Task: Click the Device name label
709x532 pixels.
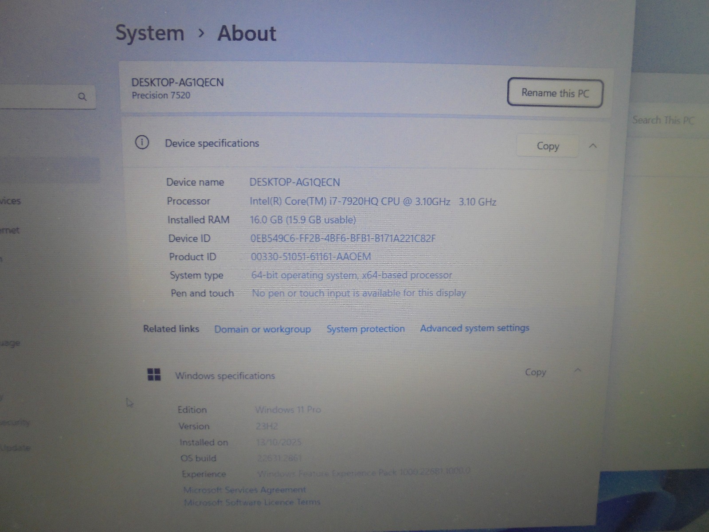Action: [x=195, y=182]
